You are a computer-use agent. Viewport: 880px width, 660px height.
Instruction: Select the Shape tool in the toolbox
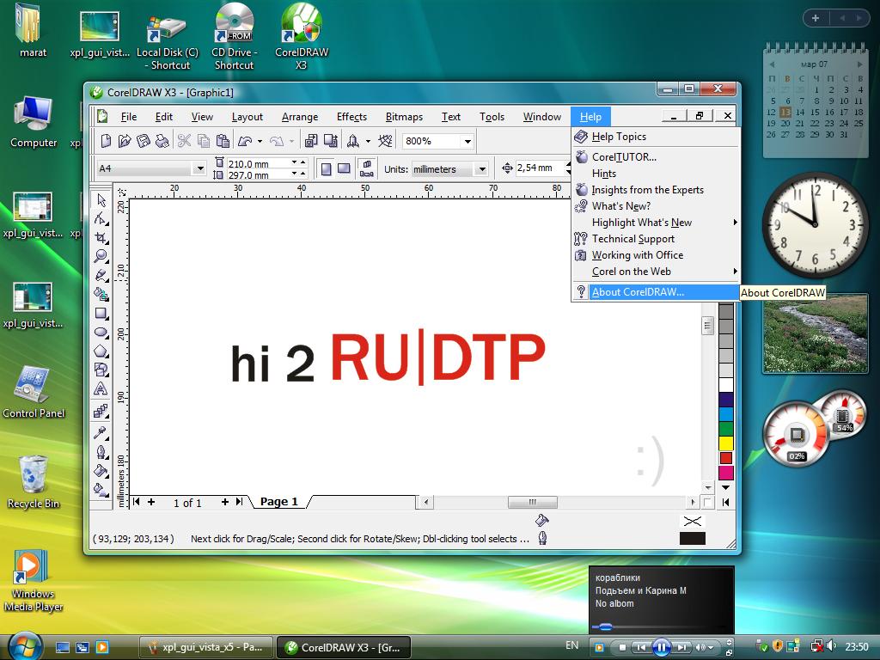(x=101, y=219)
